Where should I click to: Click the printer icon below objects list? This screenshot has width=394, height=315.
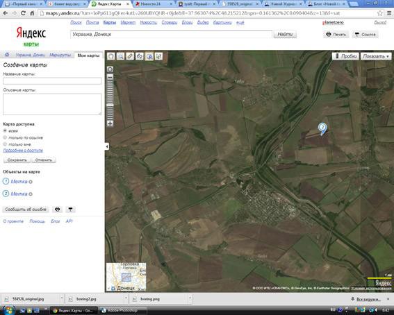pyautogui.click(x=58, y=209)
